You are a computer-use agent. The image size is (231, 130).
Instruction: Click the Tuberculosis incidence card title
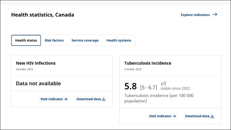coord(148,63)
